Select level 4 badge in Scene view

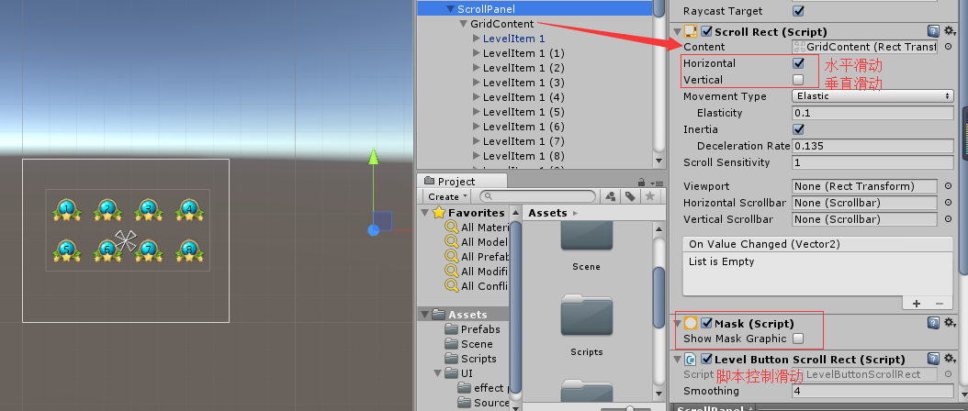click(x=189, y=210)
